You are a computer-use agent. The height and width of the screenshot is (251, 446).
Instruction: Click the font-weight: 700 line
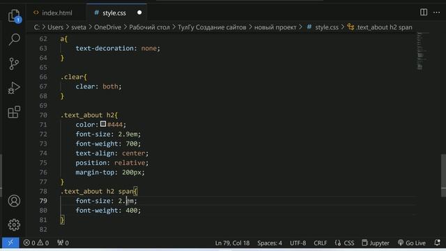(108, 144)
